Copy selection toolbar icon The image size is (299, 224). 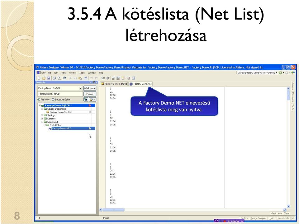click(75, 78)
